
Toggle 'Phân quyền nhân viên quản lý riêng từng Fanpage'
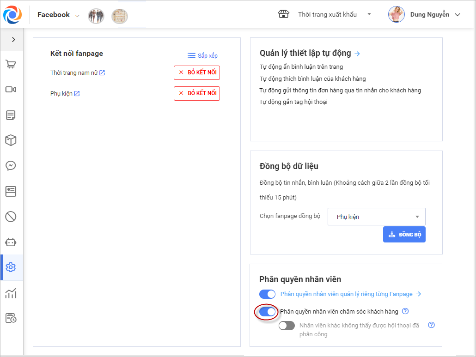point(267,294)
